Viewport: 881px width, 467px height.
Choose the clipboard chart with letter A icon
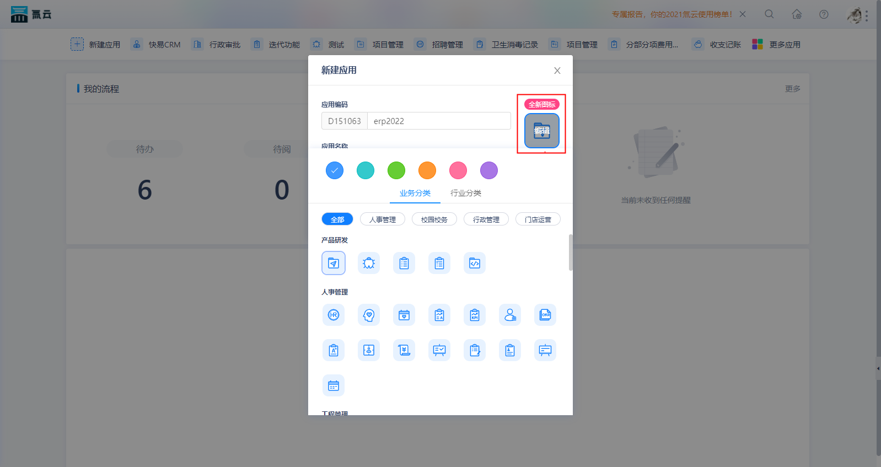click(439, 315)
